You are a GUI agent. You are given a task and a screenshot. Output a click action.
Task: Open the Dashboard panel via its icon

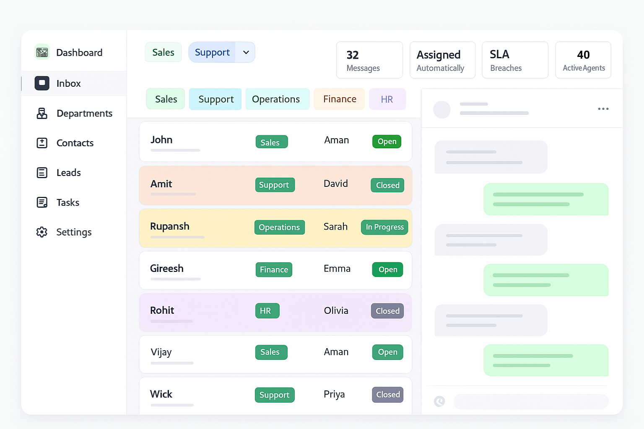click(42, 52)
